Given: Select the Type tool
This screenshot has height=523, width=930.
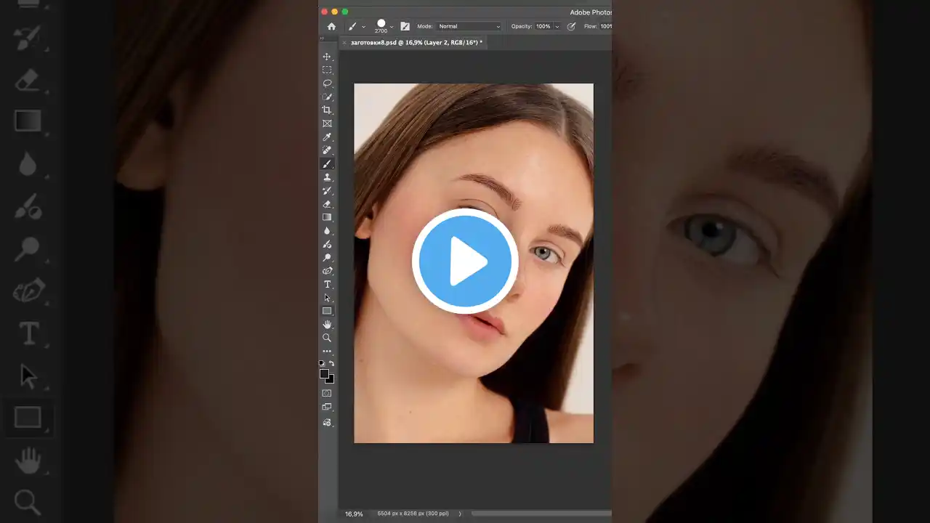Looking at the screenshot, I should coord(326,284).
